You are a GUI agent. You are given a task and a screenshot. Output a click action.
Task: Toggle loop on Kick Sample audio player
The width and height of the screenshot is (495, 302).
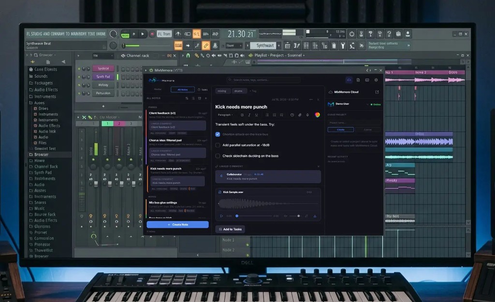pos(306,216)
